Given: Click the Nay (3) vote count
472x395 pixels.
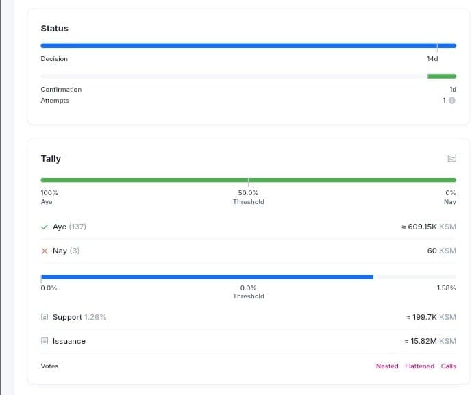Looking at the screenshot, I should click(x=66, y=251).
